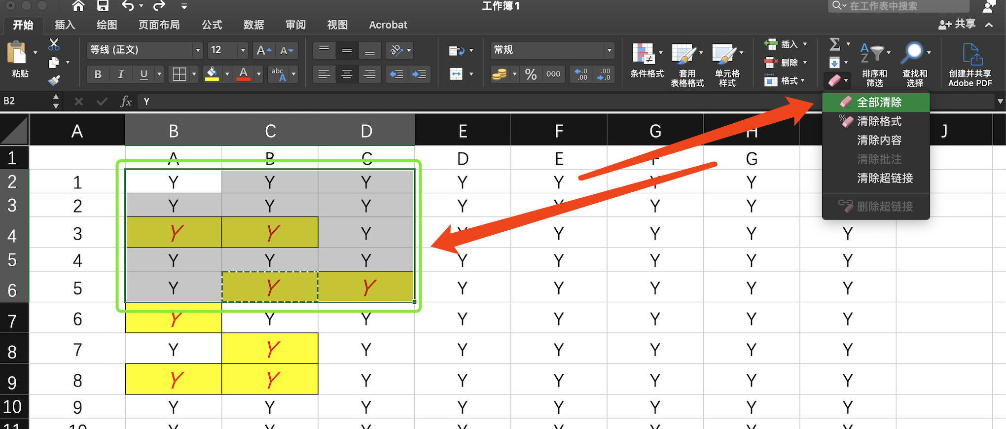Apply comma thousands separator style
1006x429 pixels.
click(x=553, y=74)
